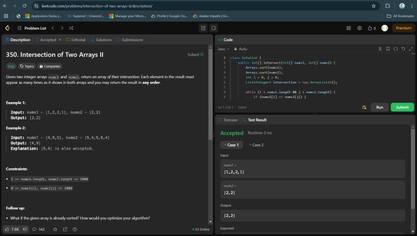Open the Java language dropdown
The width and height of the screenshot is (417, 236).
click(x=223, y=48)
